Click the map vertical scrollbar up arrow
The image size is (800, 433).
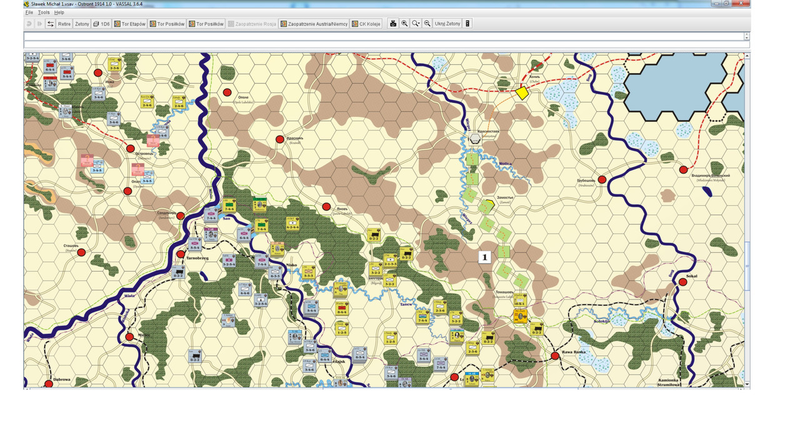(x=747, y=56)
